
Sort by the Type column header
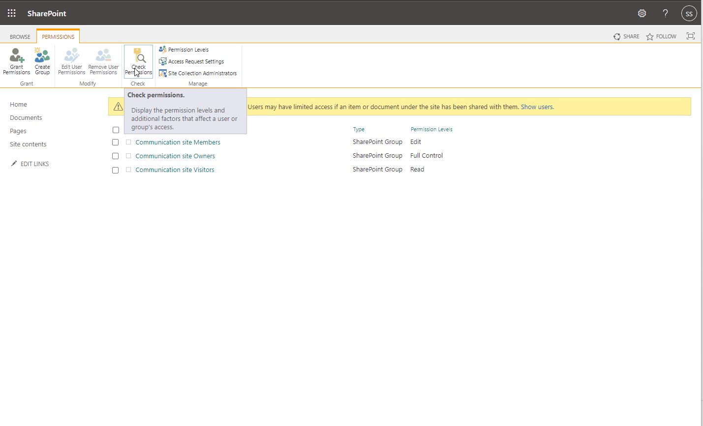(x=359, y=129)
